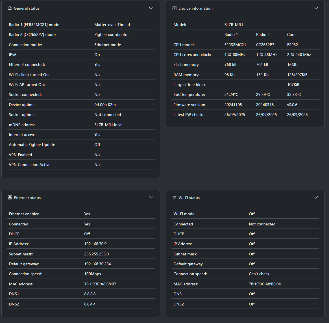
Task: Click the Device information info icon
Action: point(175,8)
